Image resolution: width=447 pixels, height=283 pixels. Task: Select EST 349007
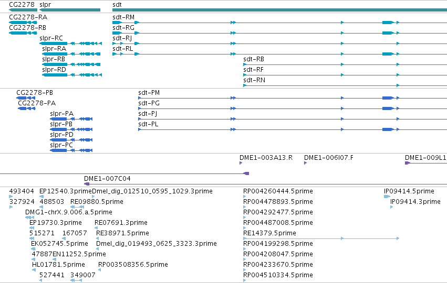[x=83, y=275]
